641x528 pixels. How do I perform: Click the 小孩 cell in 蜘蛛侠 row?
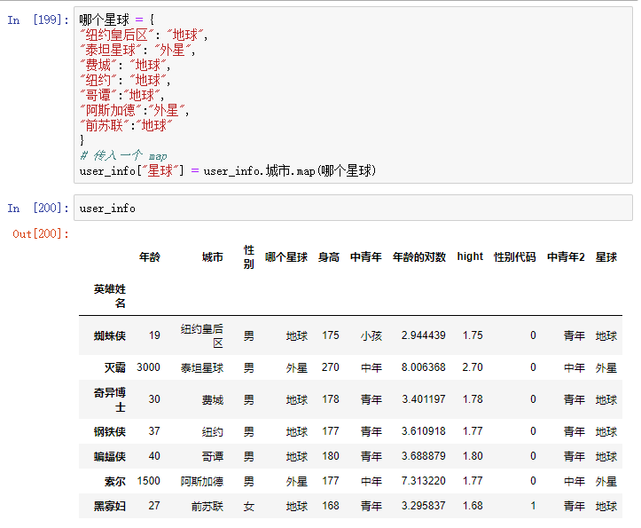[x=371, y=335]
